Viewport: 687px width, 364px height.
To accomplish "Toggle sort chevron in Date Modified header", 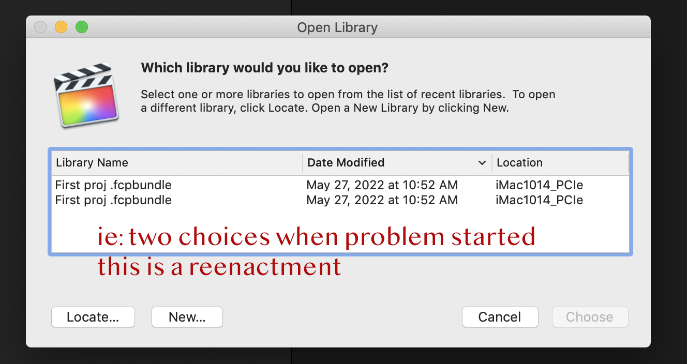I will 482,163.
